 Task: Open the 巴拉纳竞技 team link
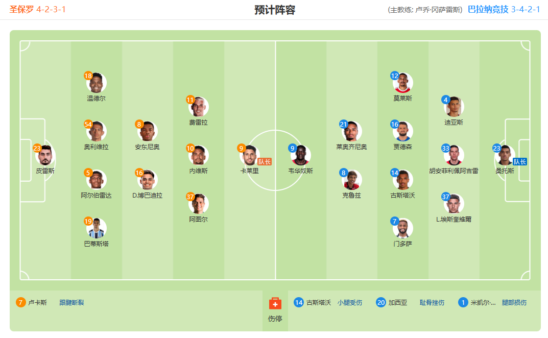click(488, 9)
